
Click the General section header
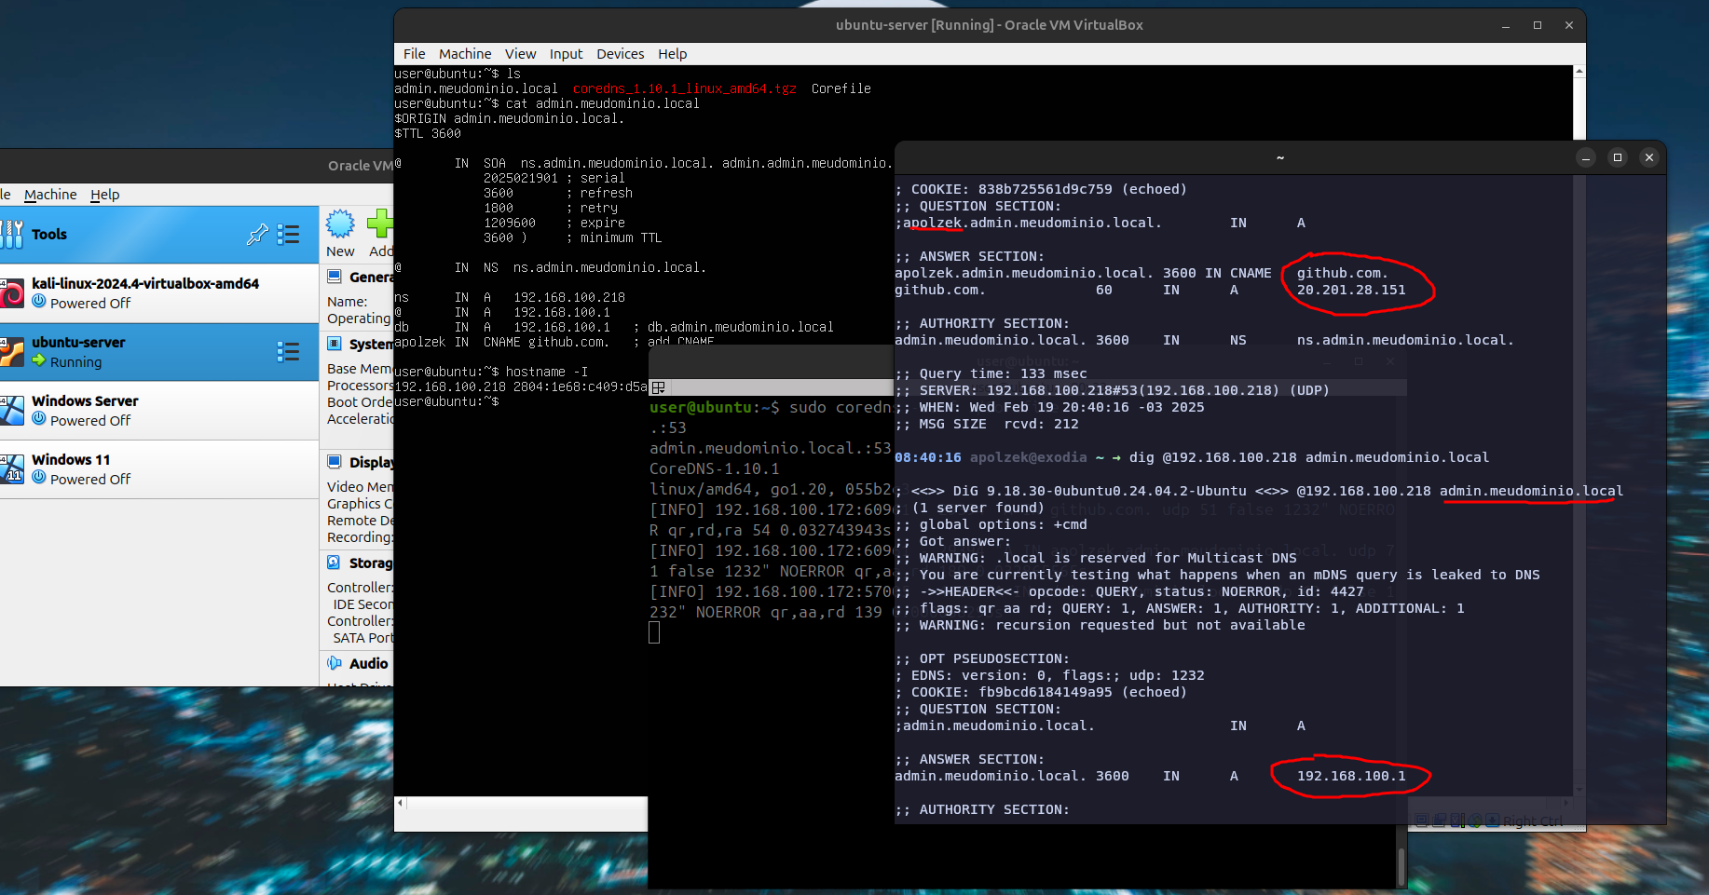tap(370, 278)
